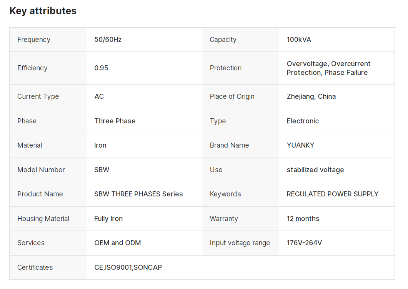Viewport: 408px width, 289px height.
Task: Select the Three Phase value
Action: 115,121
